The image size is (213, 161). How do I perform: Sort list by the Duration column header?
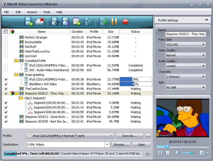pos(78,32)
